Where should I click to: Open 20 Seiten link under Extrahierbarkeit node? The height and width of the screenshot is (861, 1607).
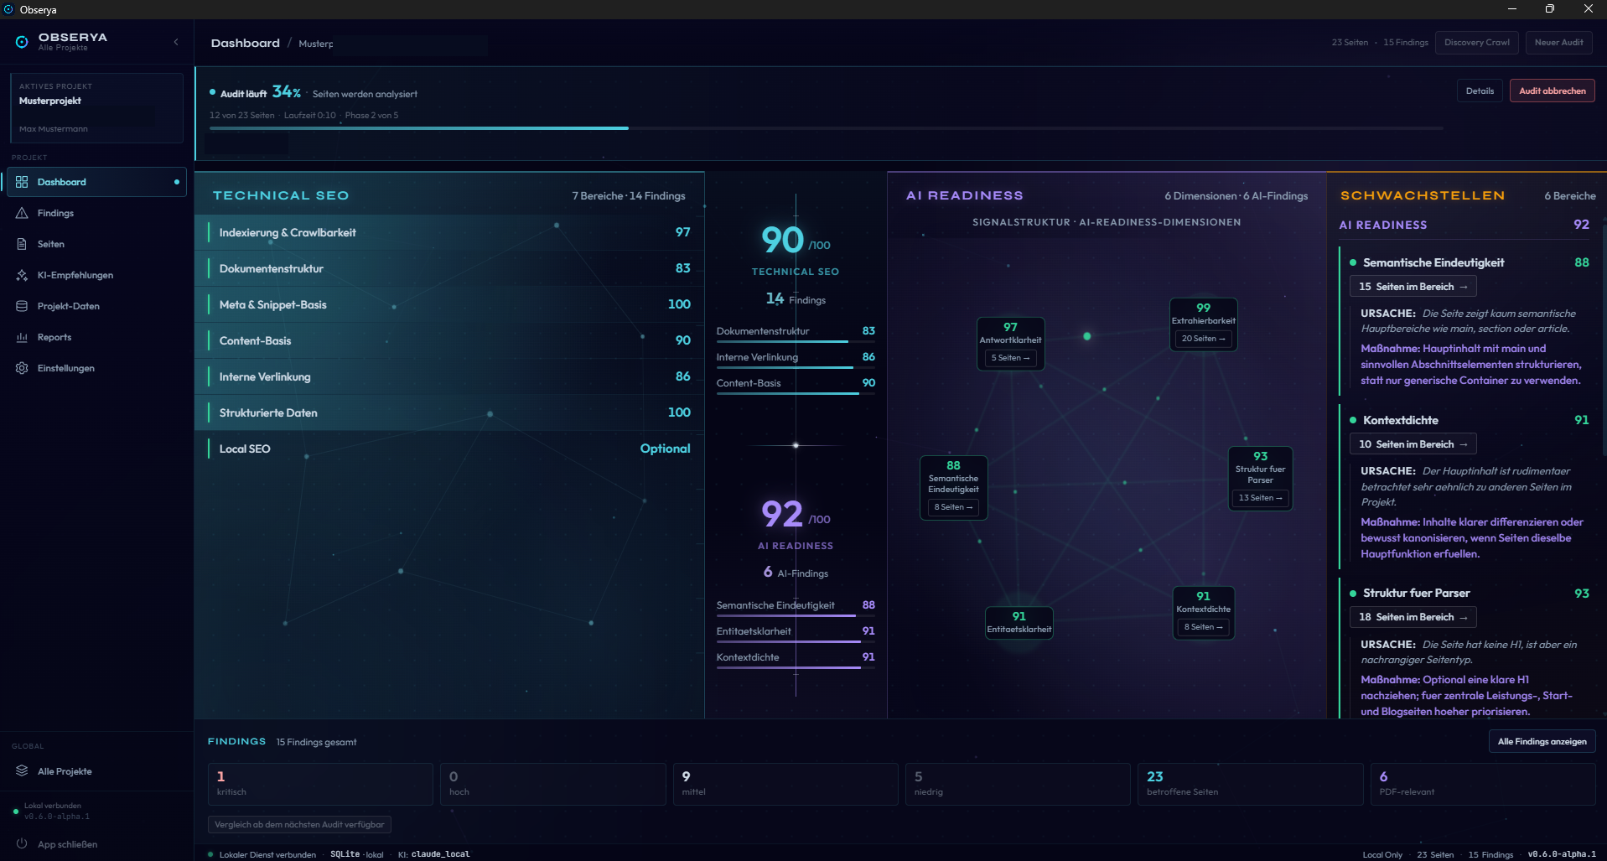pos(1203,339)
